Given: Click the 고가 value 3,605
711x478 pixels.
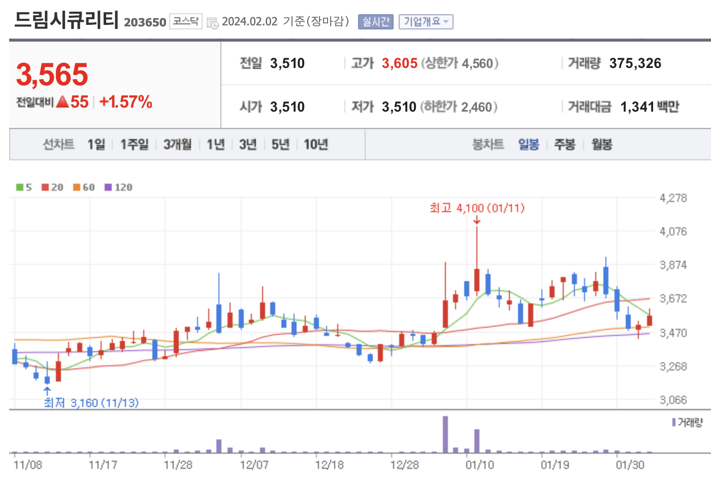Looking at the screenshot, I should pos(400,63).
